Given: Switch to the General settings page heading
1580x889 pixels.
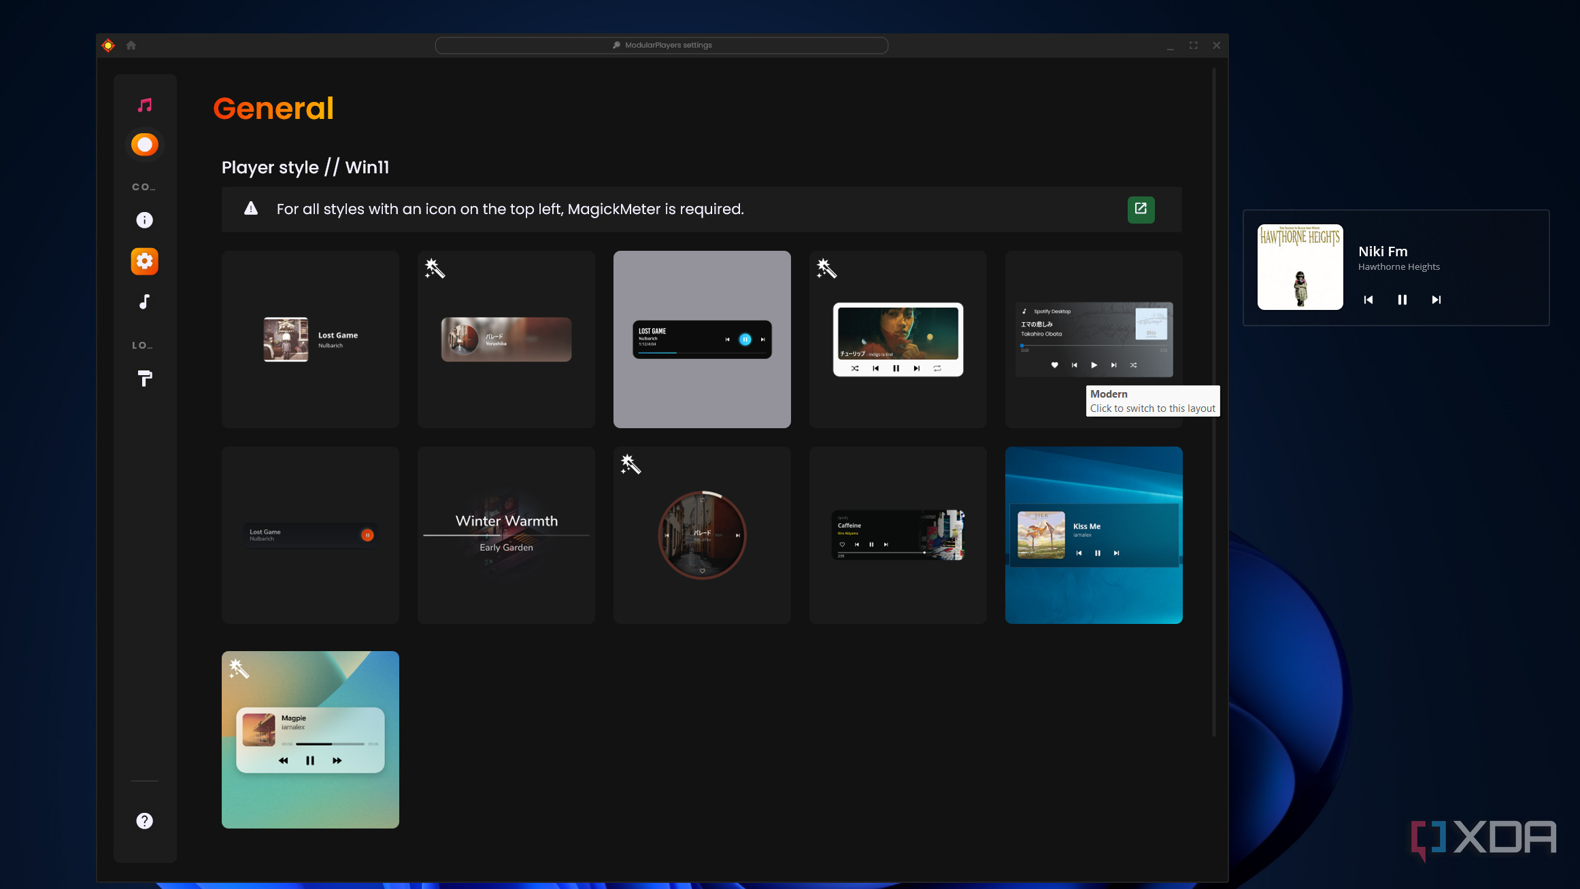Looking at the screenshot, I should 273,108.
